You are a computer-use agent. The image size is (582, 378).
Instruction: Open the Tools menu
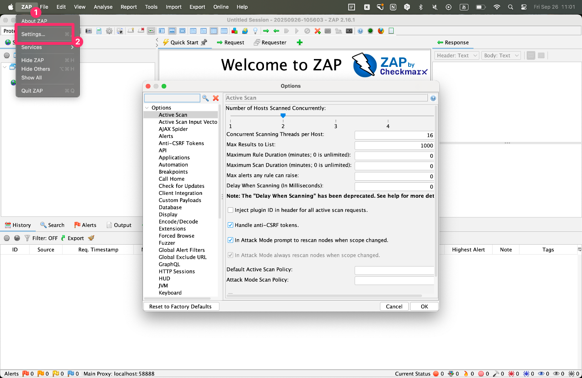coord(151,7)
